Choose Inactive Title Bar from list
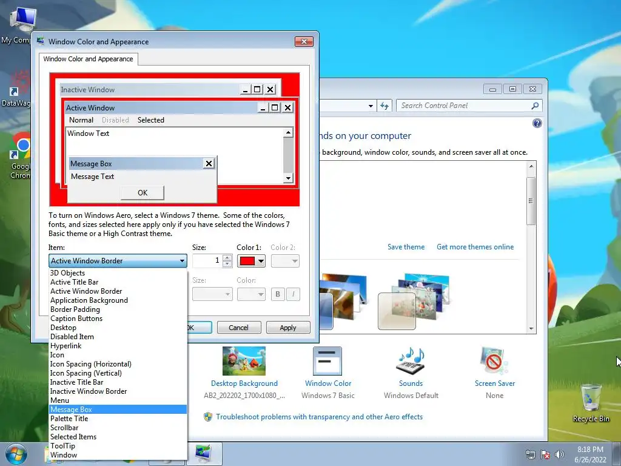The width and height of the screenshot is (621, 466). pyautogui.click(x=118, y=382)
